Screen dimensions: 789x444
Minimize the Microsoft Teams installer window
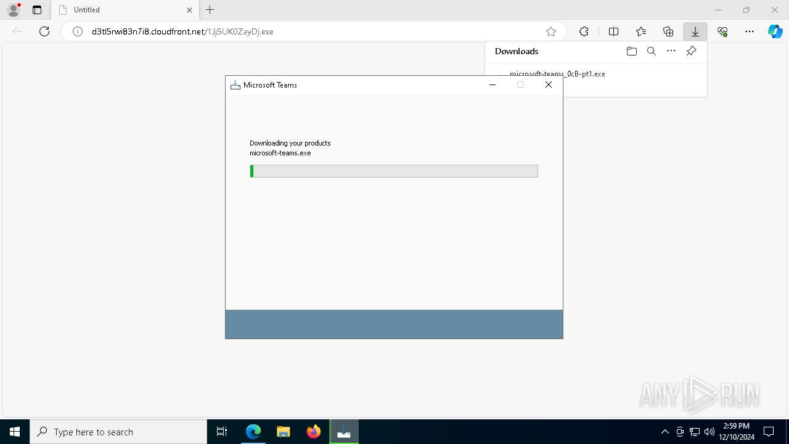[x=493, y=85]
